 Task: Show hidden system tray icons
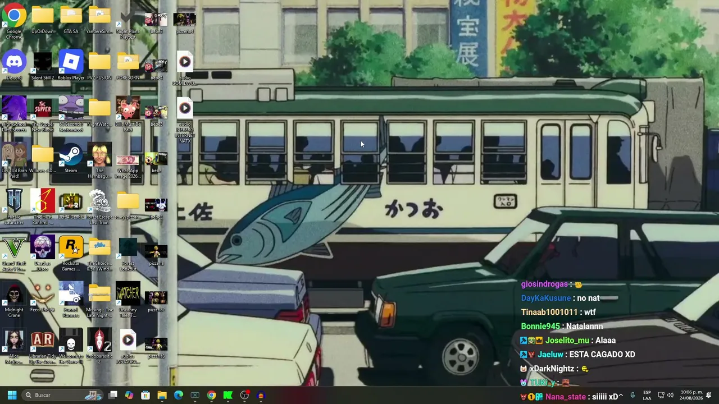tap(620, 396)
